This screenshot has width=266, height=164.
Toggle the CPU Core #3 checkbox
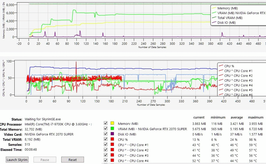(106, 155)
